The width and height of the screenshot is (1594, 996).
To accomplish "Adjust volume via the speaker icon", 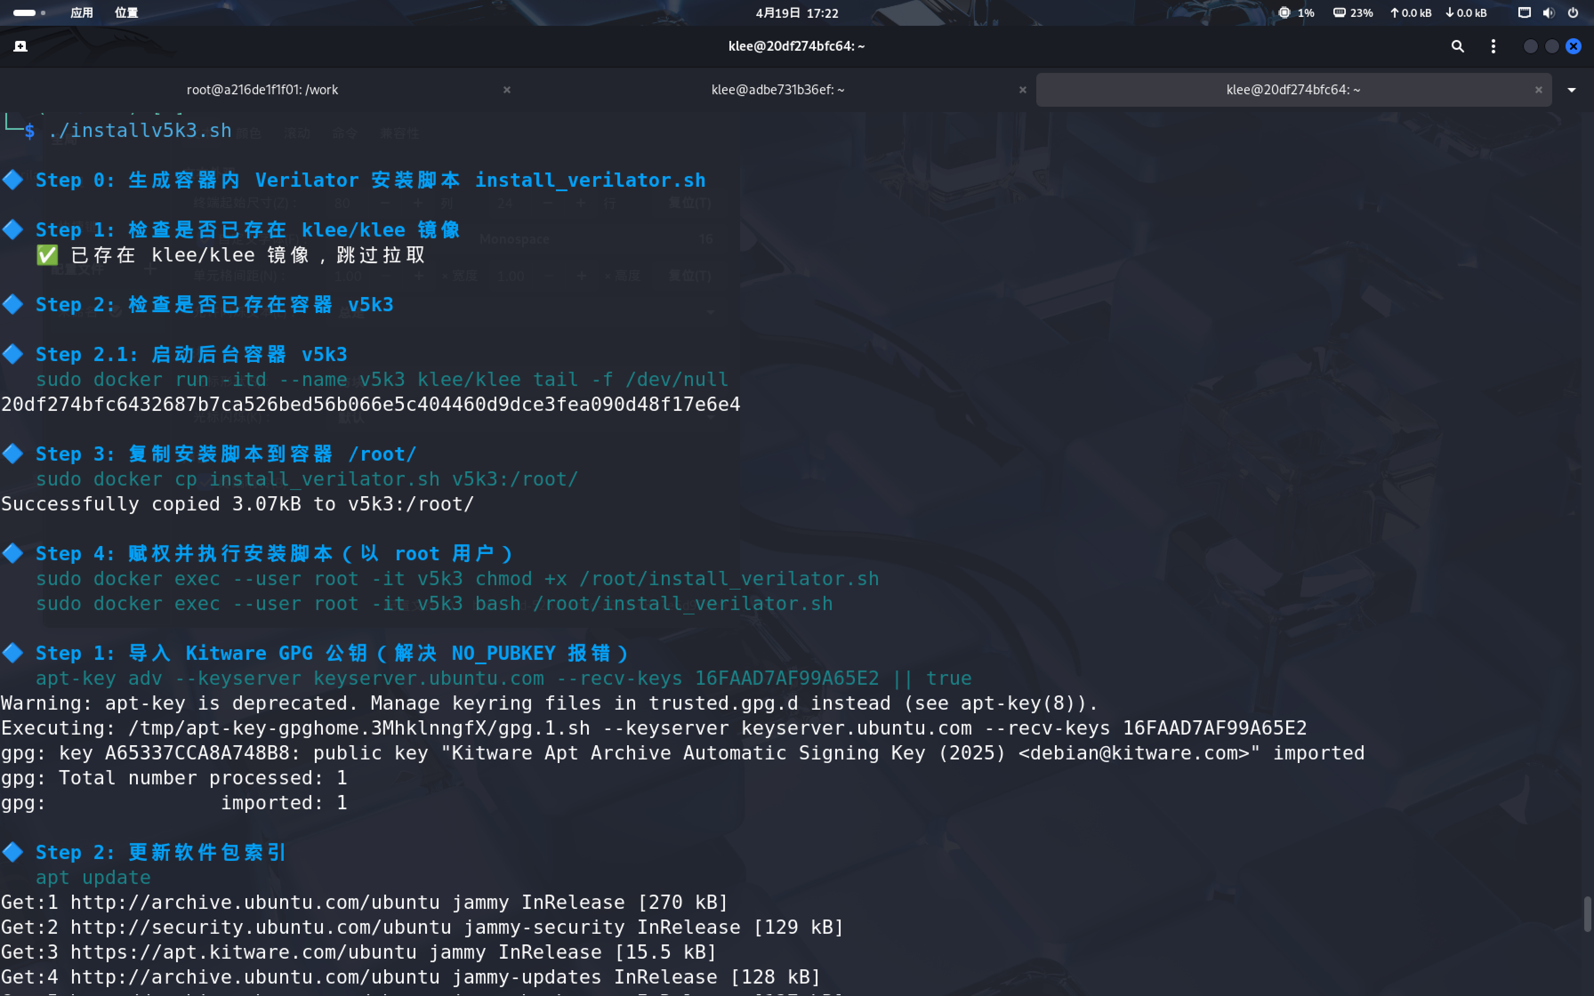I will click(1549, 12).
